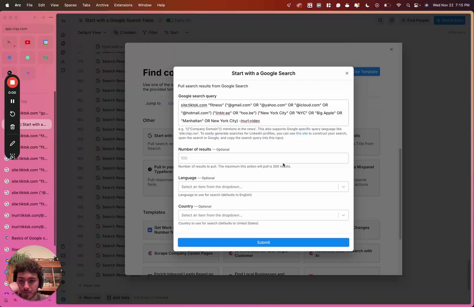Open the Archive menu
474x307 pixels.
point(102,5)
